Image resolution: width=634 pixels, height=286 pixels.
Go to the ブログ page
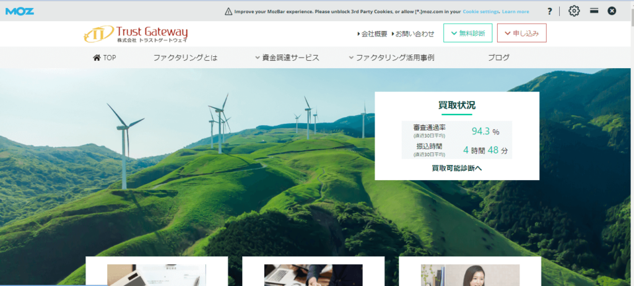498,58
